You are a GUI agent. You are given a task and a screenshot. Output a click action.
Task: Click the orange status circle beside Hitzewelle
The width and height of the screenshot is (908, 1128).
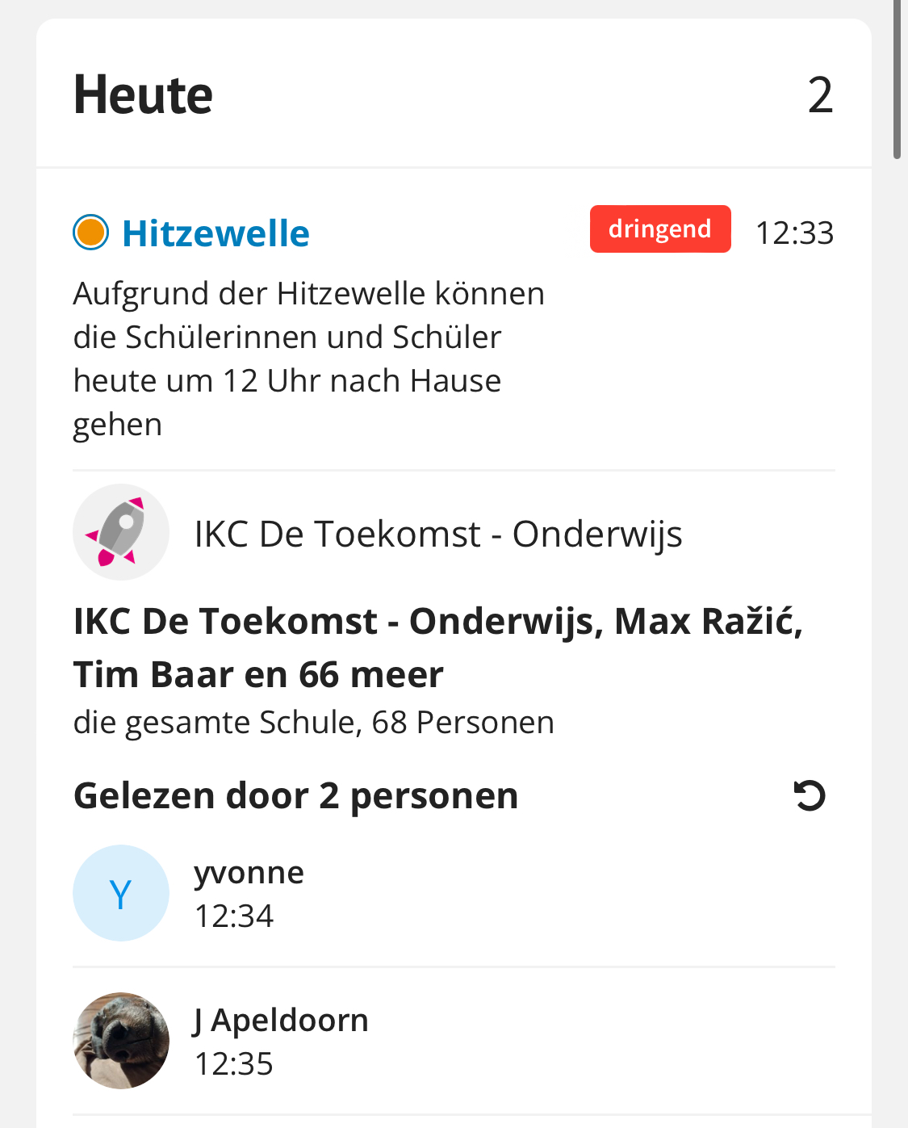[90, 233]
